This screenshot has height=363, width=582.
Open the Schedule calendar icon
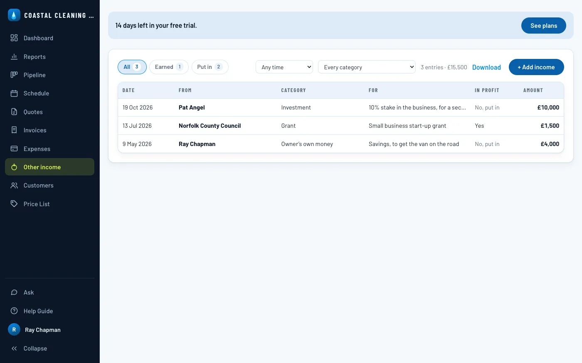click(x=14, y=93)
